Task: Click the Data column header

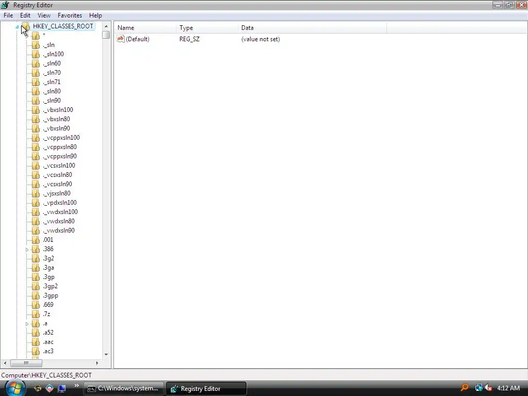Action: click(312, 28)
